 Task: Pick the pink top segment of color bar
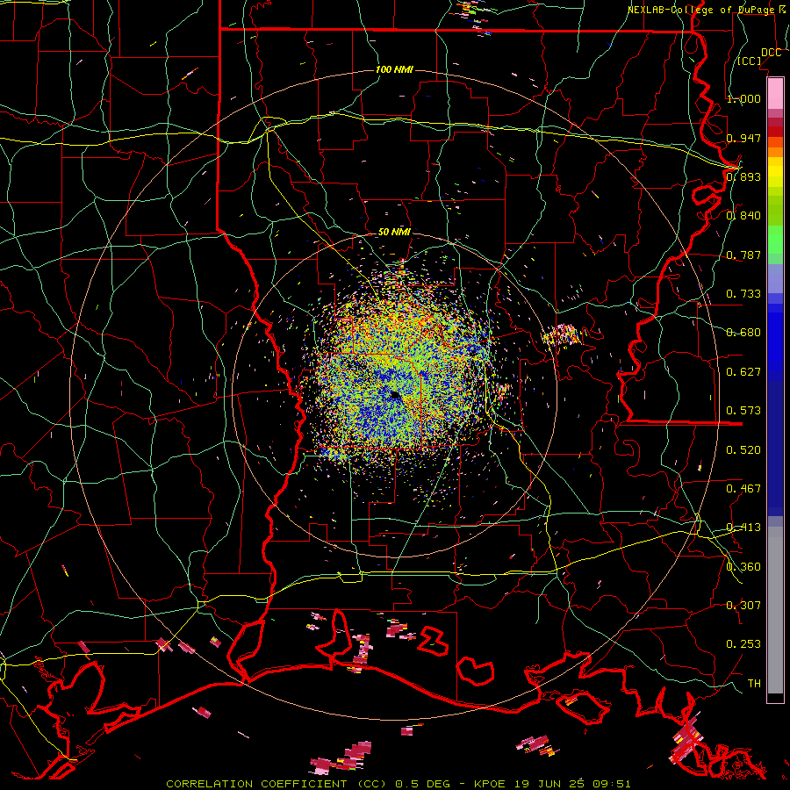[x=775, y=93]
